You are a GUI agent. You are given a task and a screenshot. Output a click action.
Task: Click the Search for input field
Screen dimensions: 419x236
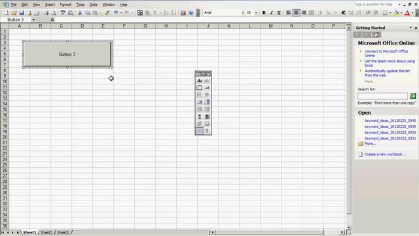(x=382, y=96)
